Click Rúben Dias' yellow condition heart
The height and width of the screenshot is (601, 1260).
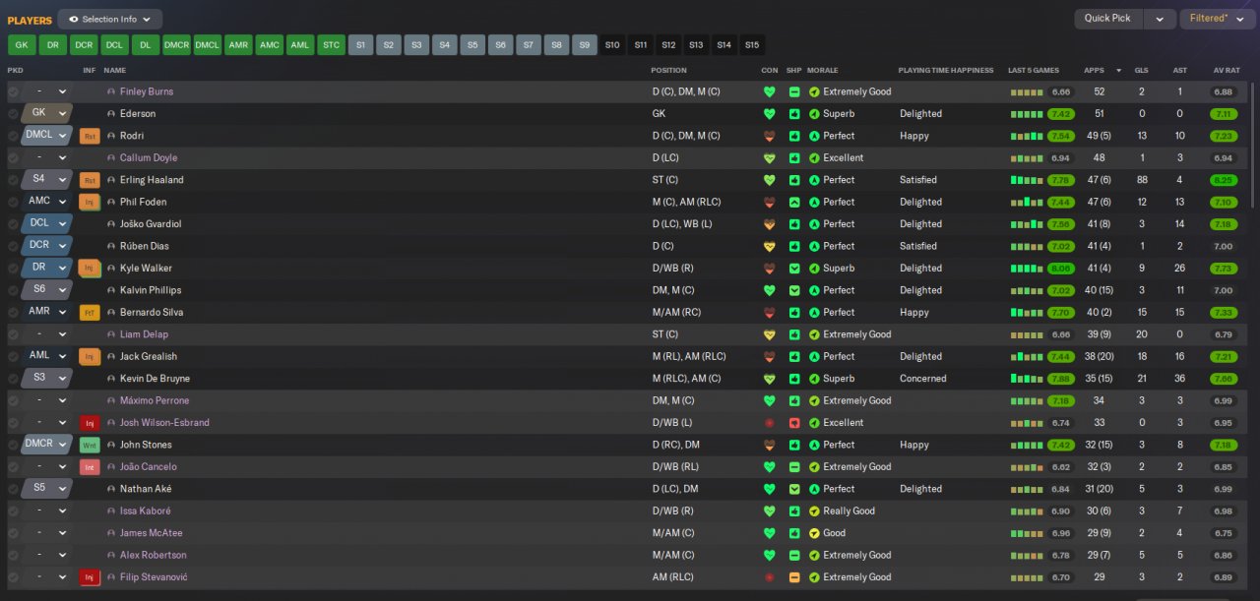(769, 246)
